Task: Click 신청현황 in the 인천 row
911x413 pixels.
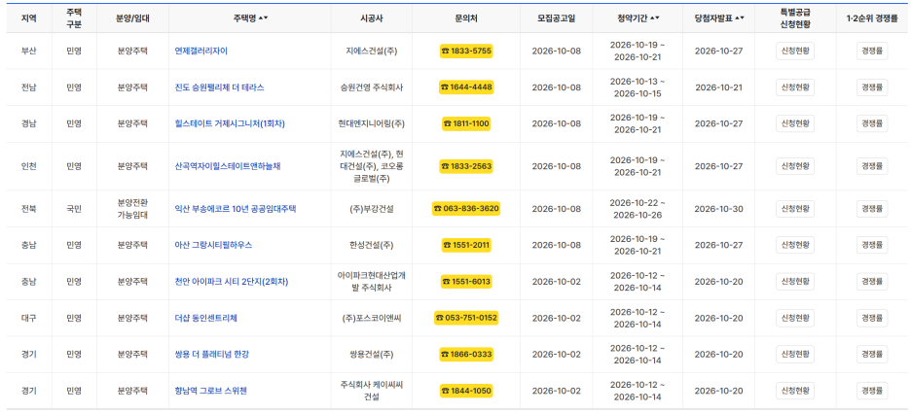Action: pos(795,166)
